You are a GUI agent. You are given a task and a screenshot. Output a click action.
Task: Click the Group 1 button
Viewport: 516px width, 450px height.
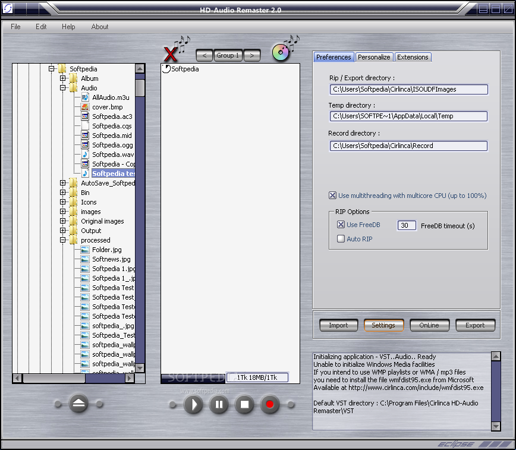coord(228,55)
